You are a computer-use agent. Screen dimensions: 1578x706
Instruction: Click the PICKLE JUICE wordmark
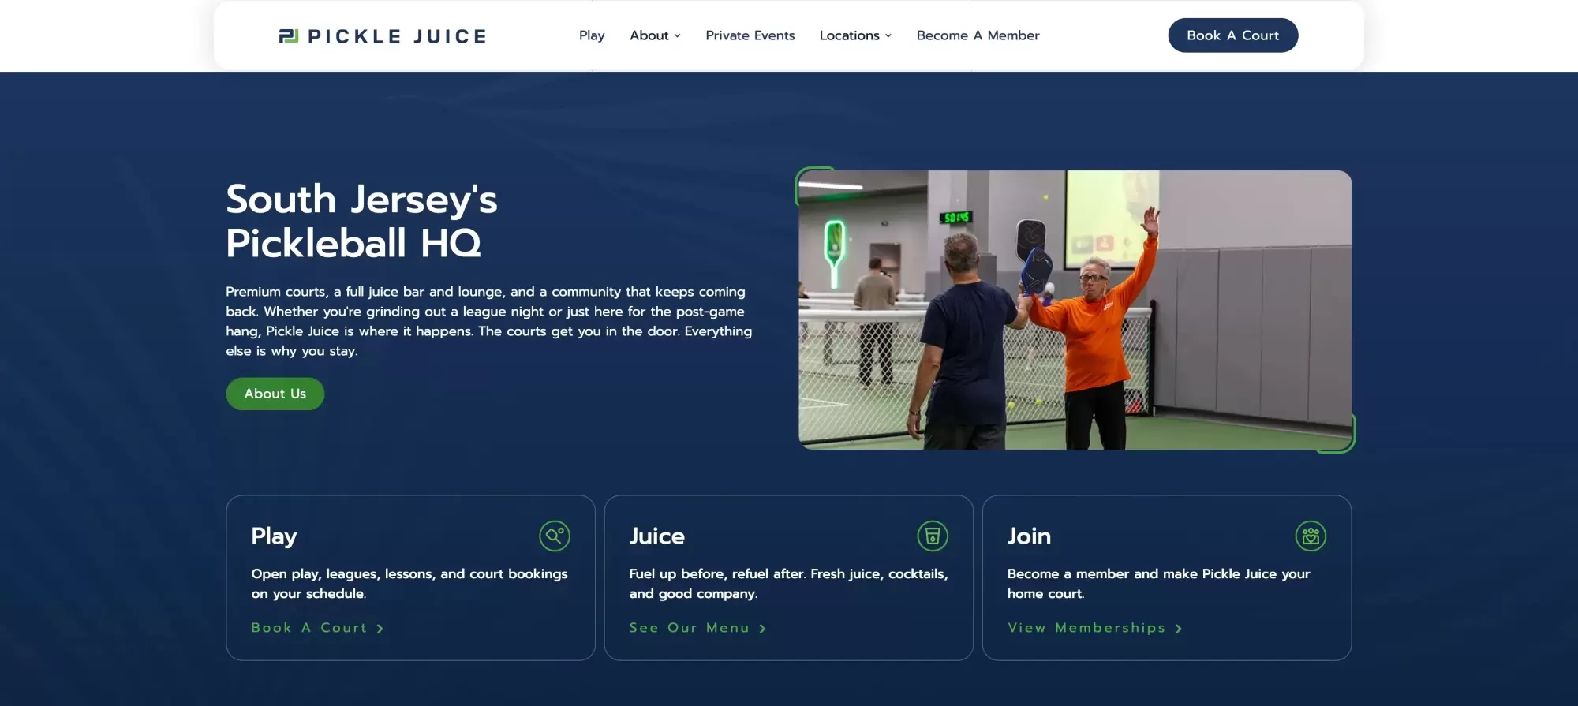[397, 36]
